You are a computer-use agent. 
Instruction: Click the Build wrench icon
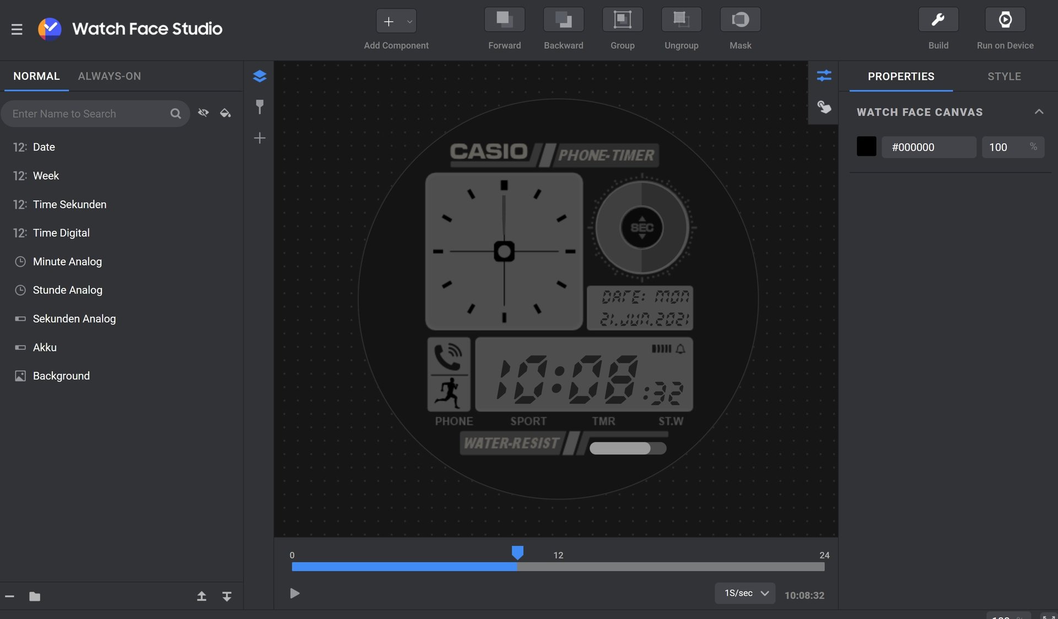[938, 20]
